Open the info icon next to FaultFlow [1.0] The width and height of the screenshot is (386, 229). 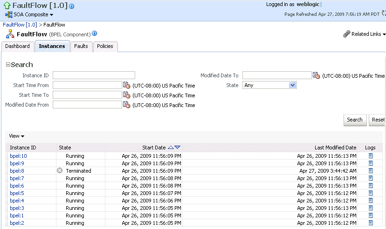pyautogui.click(x=72, y=7)
